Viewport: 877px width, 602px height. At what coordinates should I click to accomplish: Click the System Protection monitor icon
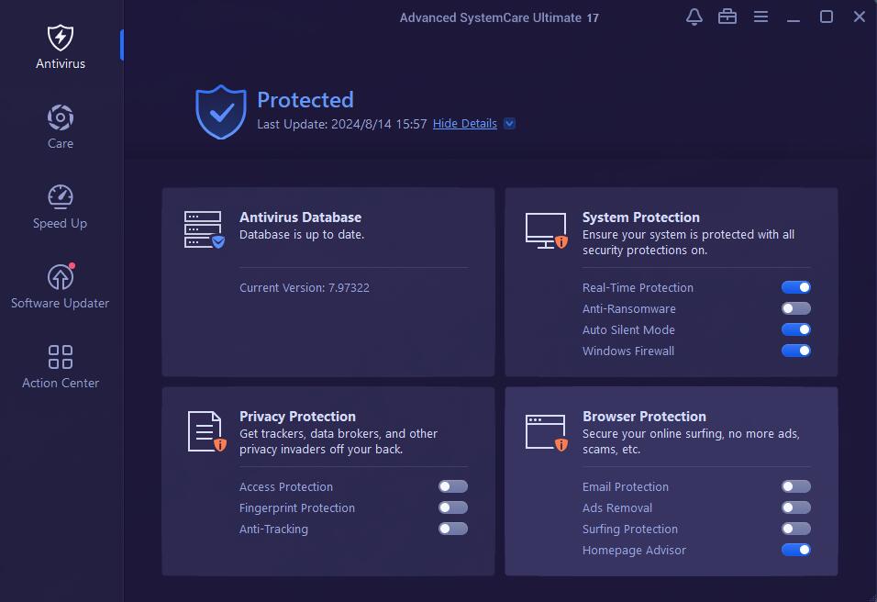coord(547,230)
